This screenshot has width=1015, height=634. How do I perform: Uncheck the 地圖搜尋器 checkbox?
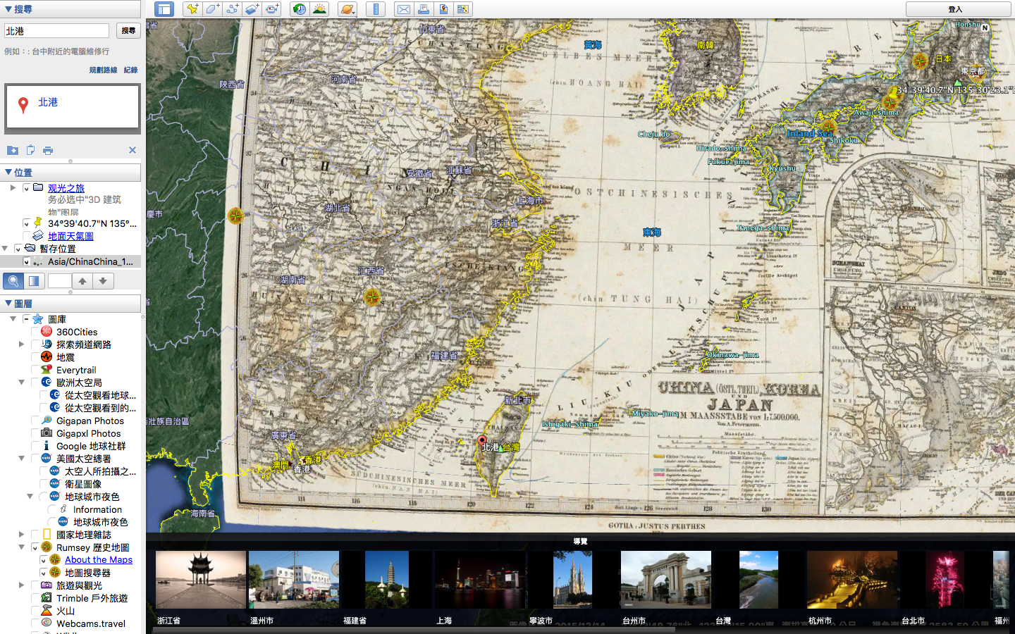pyautogui.click(x=44, y=573)
